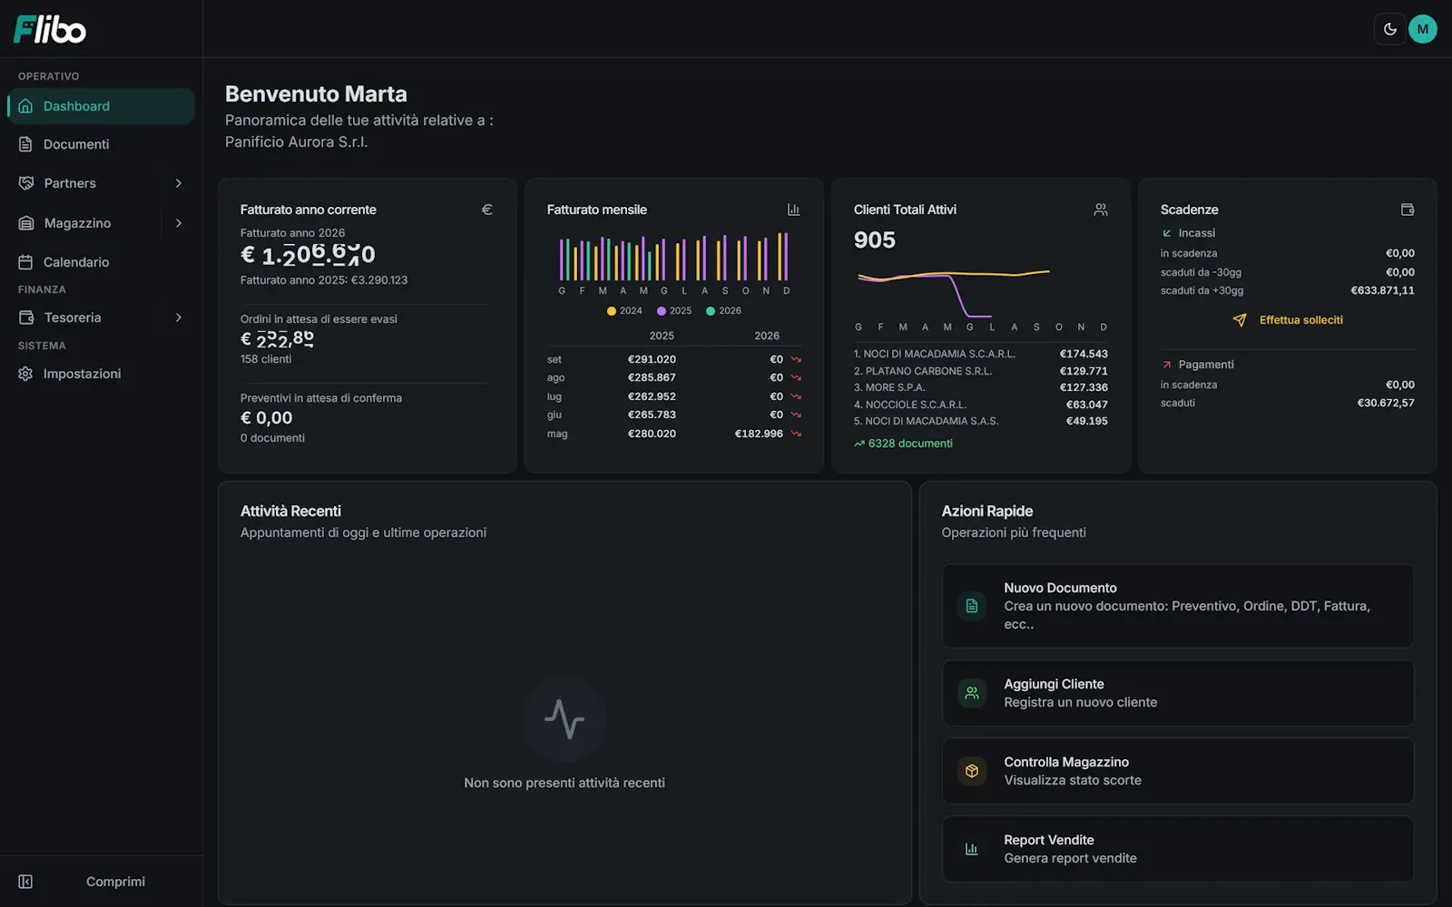
Task: Click the Flibo logo
Action: 50,30
